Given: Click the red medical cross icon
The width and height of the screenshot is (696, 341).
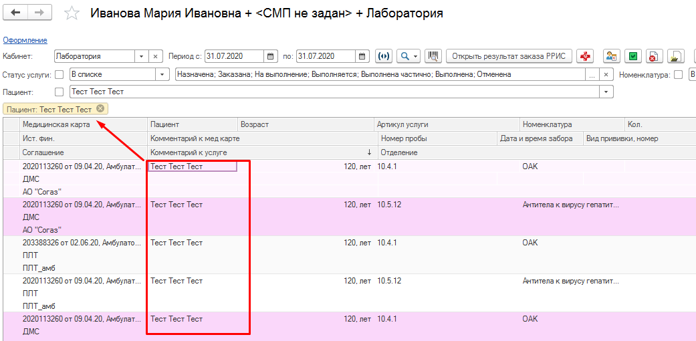Looking at the screenshot, I should [586, 56].
